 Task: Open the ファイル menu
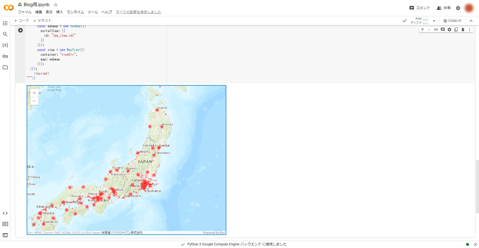tap(24, 12)
